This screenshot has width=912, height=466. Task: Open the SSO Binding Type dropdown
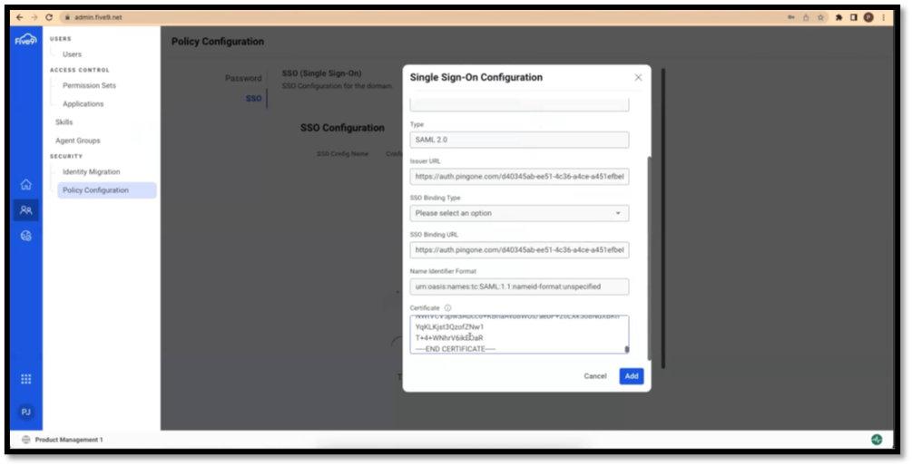[x=519, y=213]
